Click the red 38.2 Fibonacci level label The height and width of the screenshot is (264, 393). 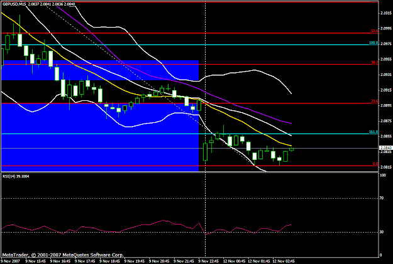[x=374, y=63]
